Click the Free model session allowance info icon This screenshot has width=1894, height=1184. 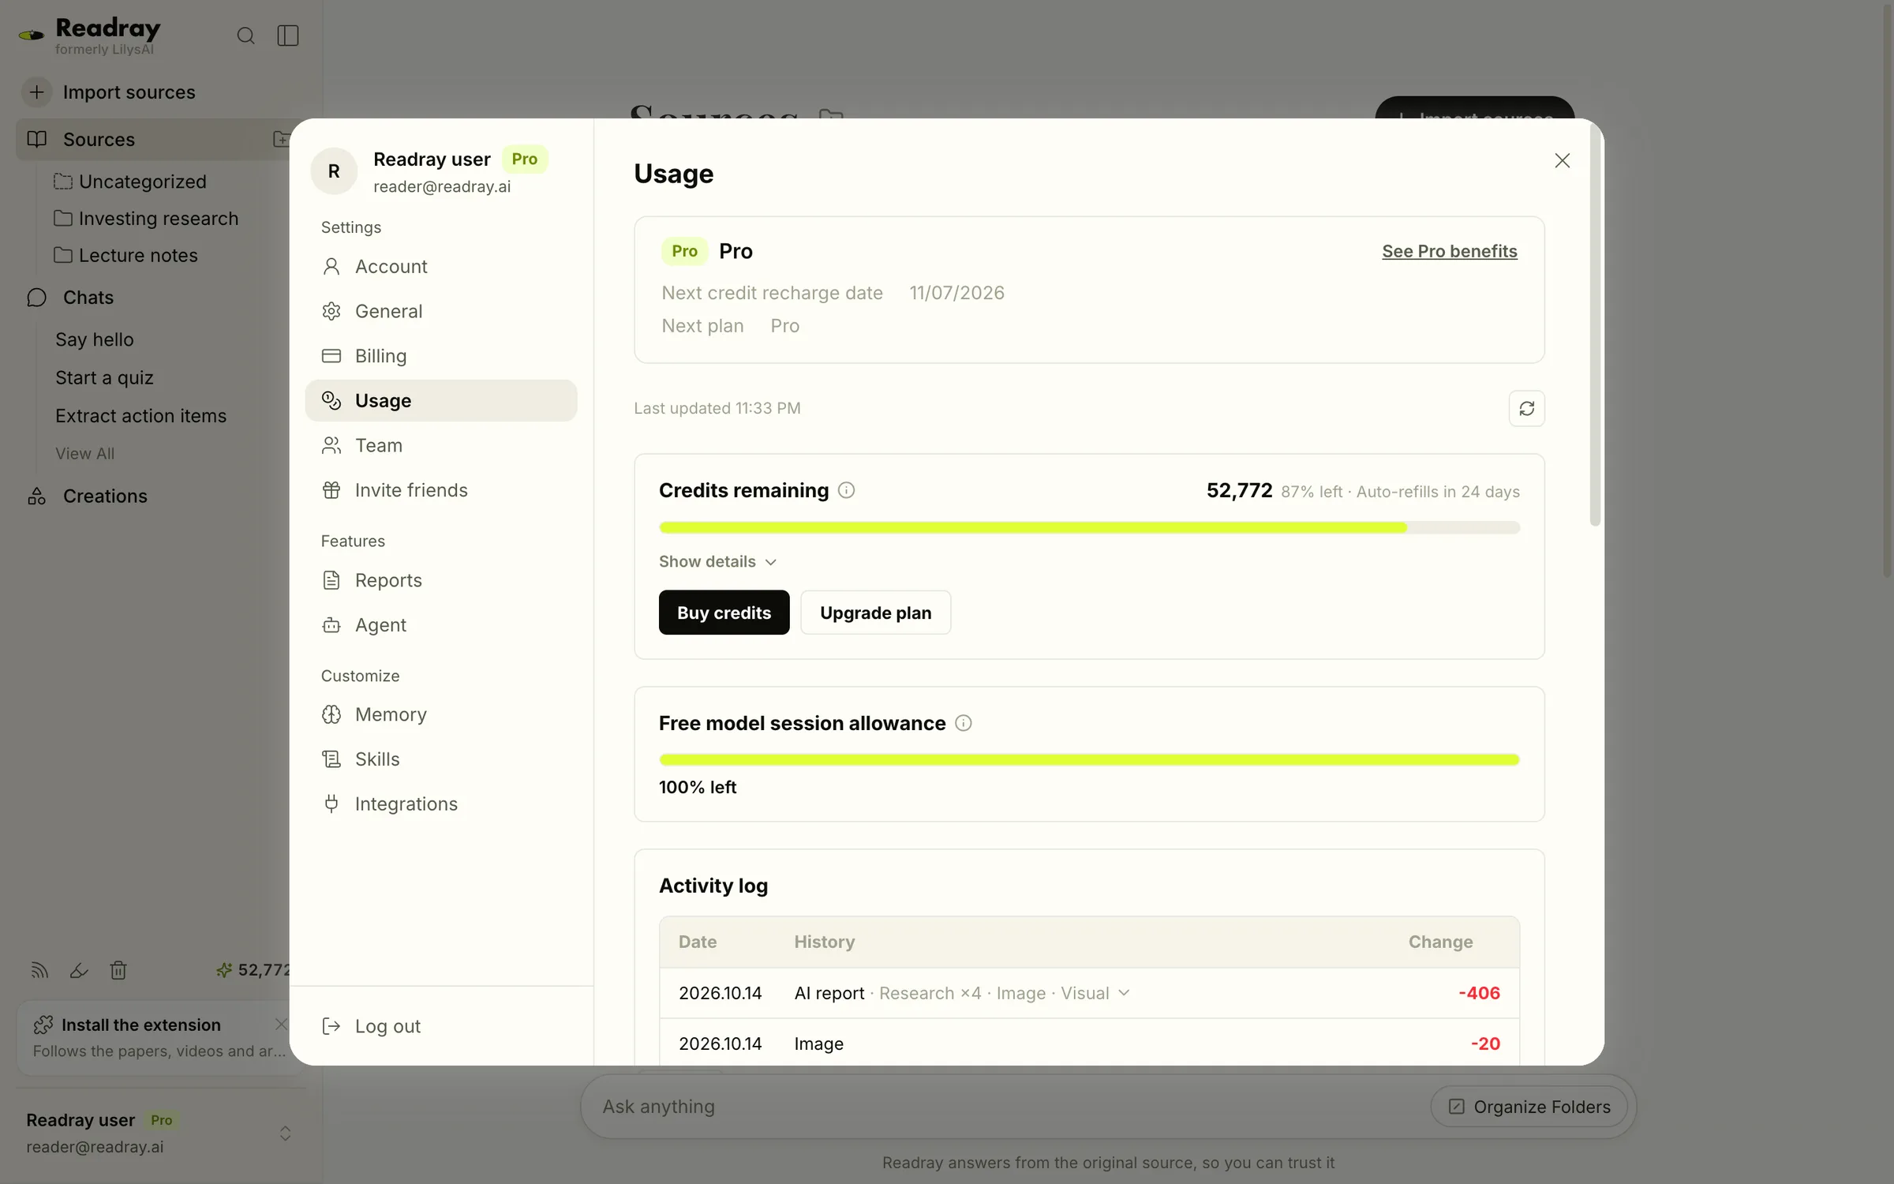click(964, 723)
